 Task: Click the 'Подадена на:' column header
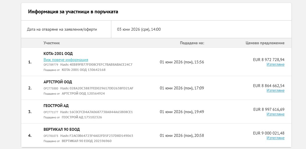pos(192,43)
